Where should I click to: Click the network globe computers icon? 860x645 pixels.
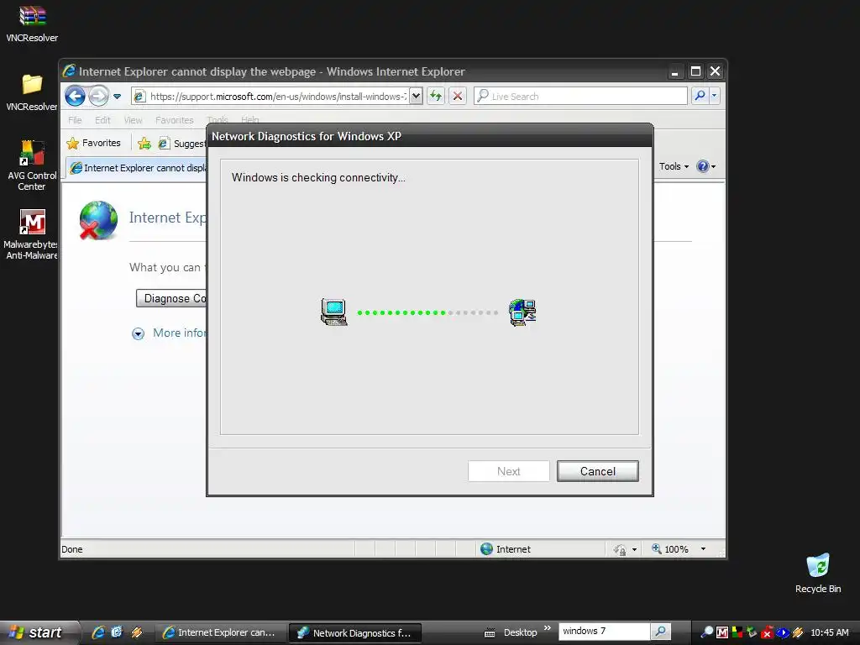point(522,312)
